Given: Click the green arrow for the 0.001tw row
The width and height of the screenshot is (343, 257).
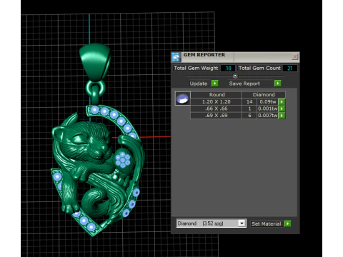Looking at the screenshot, I should [x=282, y=109].
